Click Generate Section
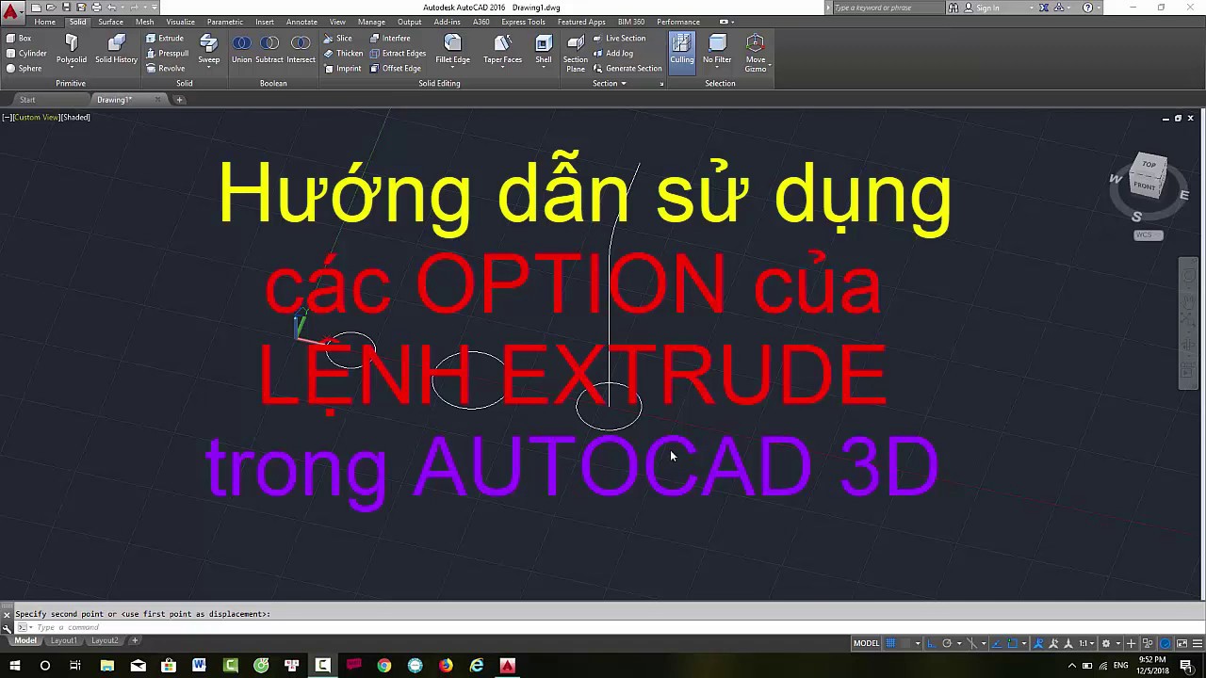Image resolution: width=1206 pixels, height=678 pixels. pyautogui.click(x=627, y=69)
